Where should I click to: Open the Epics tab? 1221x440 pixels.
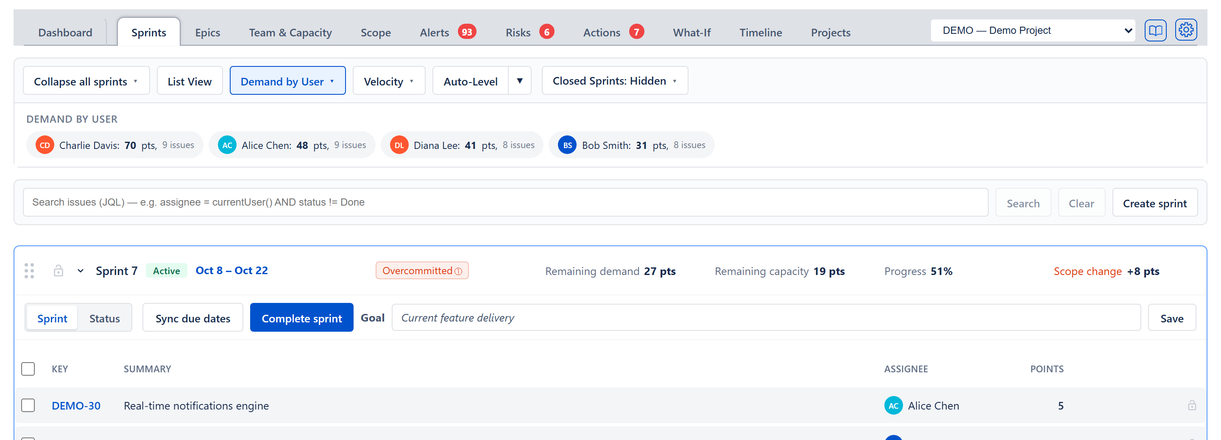coord(208,33)
